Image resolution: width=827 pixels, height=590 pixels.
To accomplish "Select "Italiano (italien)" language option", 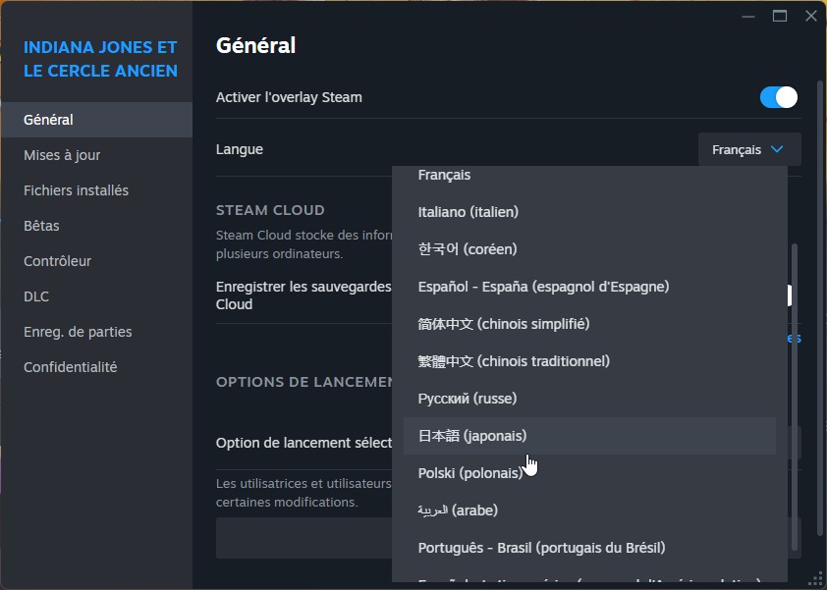I will point(469,211).
